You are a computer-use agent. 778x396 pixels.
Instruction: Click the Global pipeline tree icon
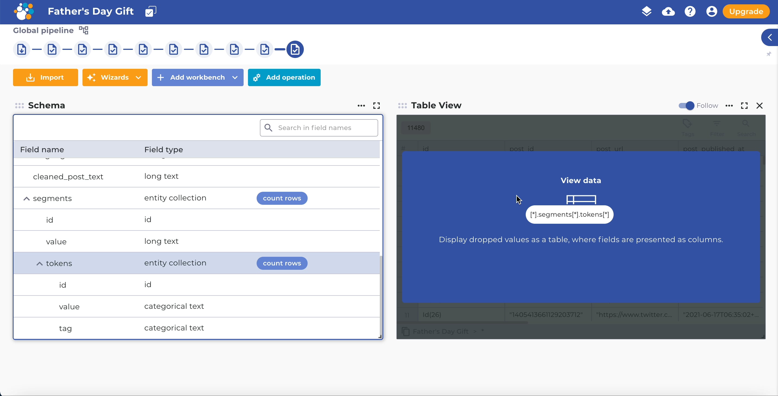[83, 30]
